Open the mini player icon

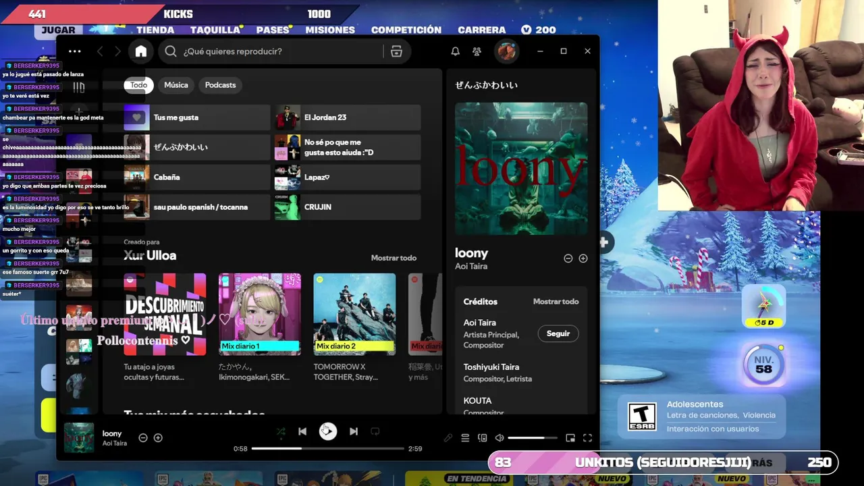570,438
